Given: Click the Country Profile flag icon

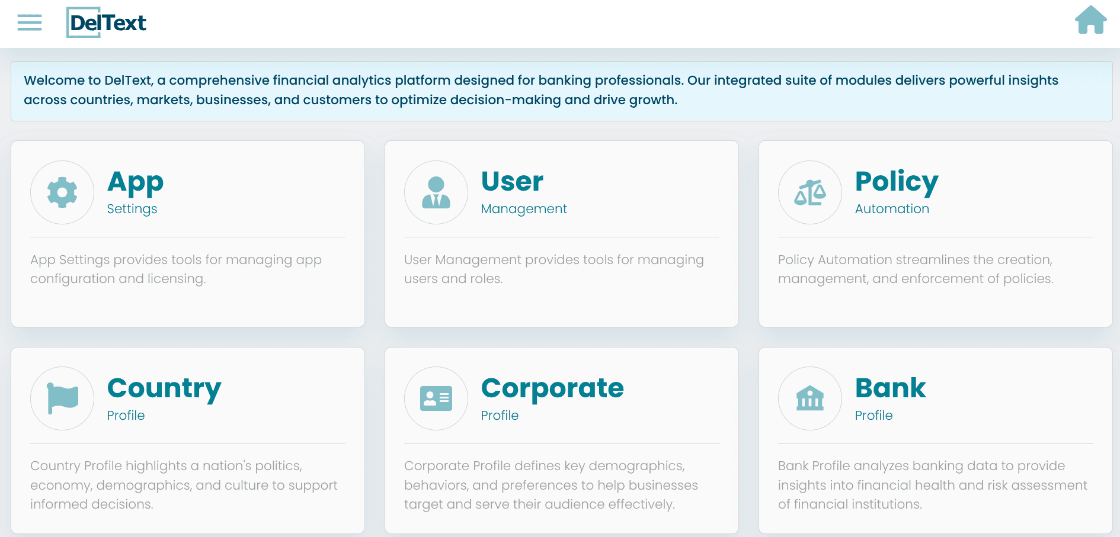Looking at the screenshot, I should [62, 398].
